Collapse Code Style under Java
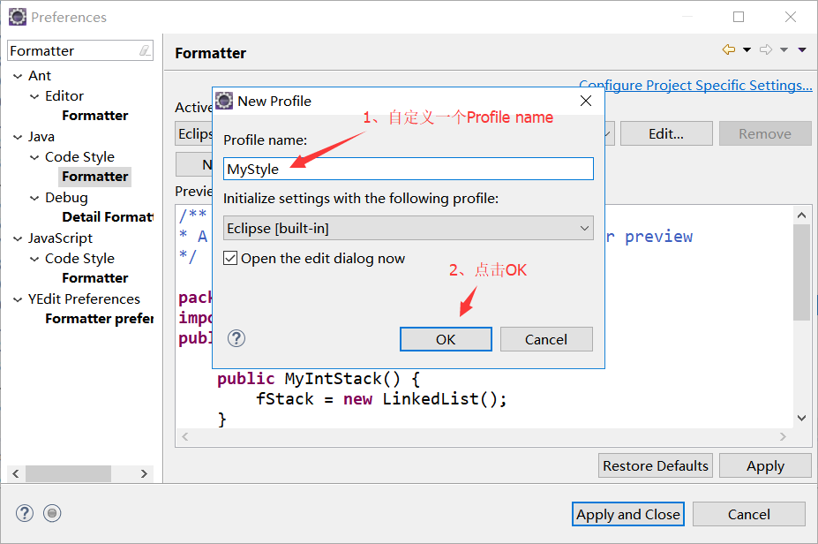 click(34, 158)
